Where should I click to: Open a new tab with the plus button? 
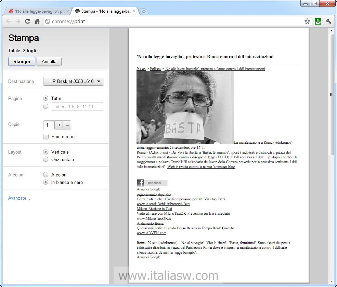tap(144, 11)
